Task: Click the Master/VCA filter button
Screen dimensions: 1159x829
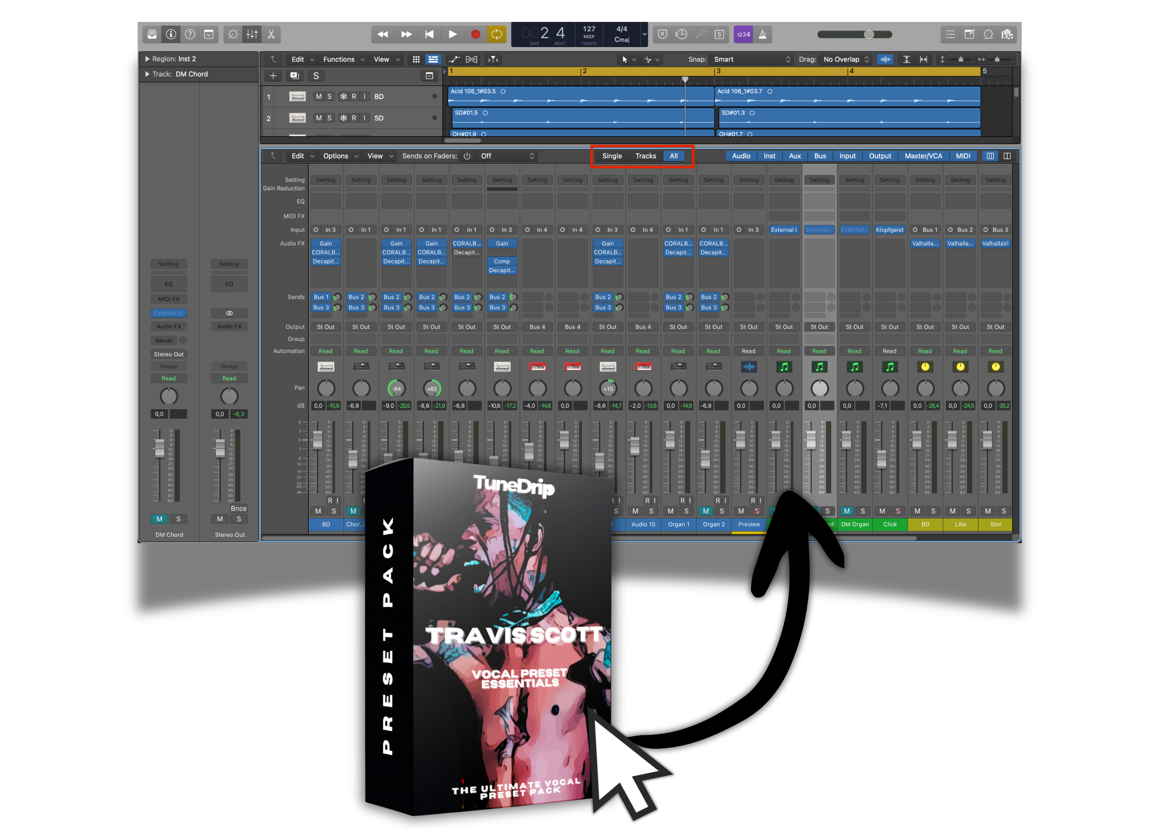Action: (x=923, y=156)
